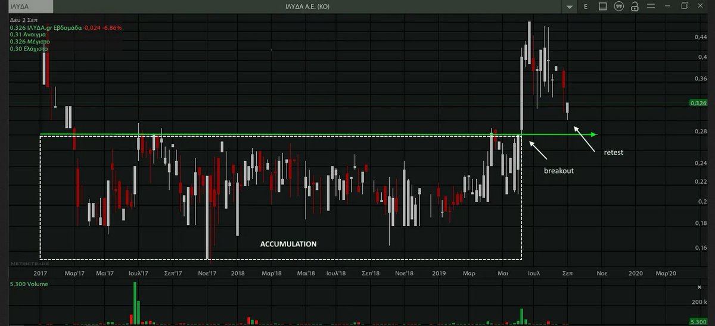Click the '5,300 Volume' indicator label
Viewport: 715px width, 326px height.
(29, 284)
